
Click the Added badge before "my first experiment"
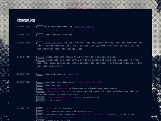(40, 27)
